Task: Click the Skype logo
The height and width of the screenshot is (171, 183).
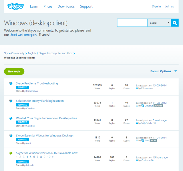Action: [15, 6]
